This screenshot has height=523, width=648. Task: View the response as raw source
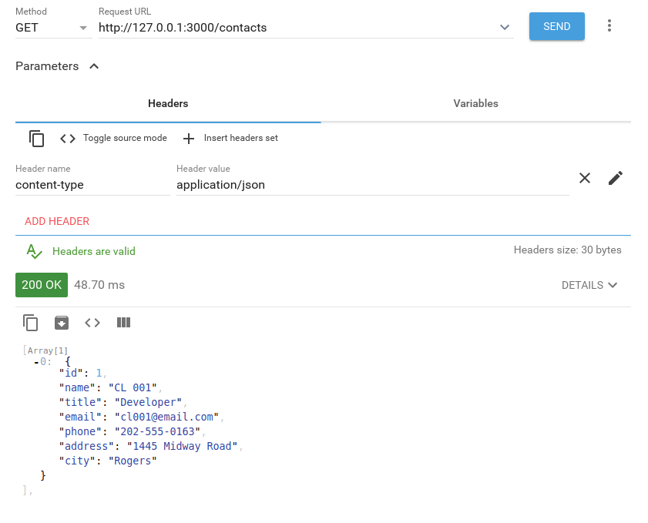tap(92, 323)
